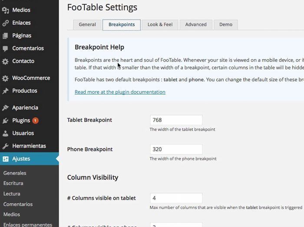Go to Generales settings submenu
The image size is (304, 227).
coord(15,173)
